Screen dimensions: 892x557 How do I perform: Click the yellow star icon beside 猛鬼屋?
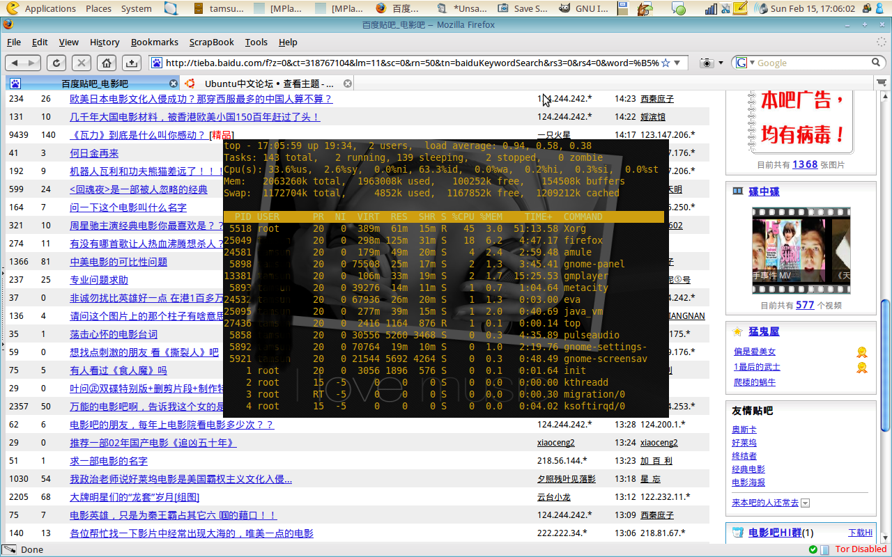738,331
